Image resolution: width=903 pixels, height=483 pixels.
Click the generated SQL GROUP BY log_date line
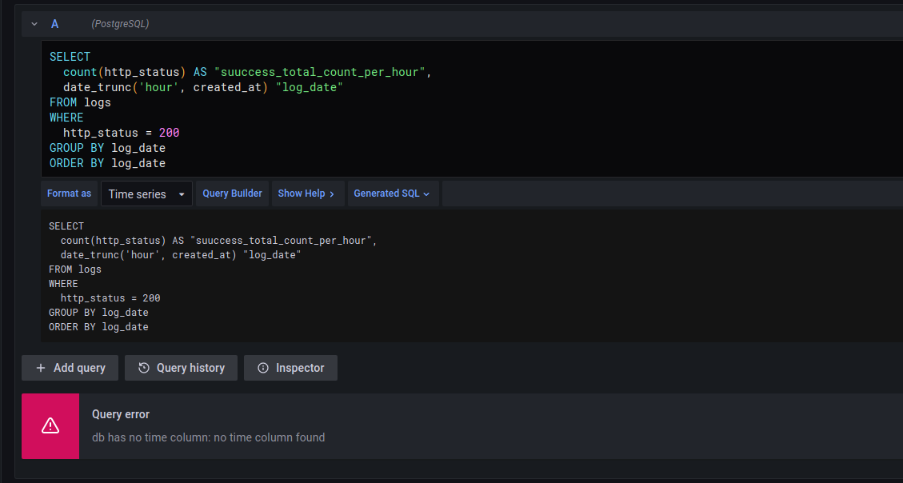coord(98,313)
